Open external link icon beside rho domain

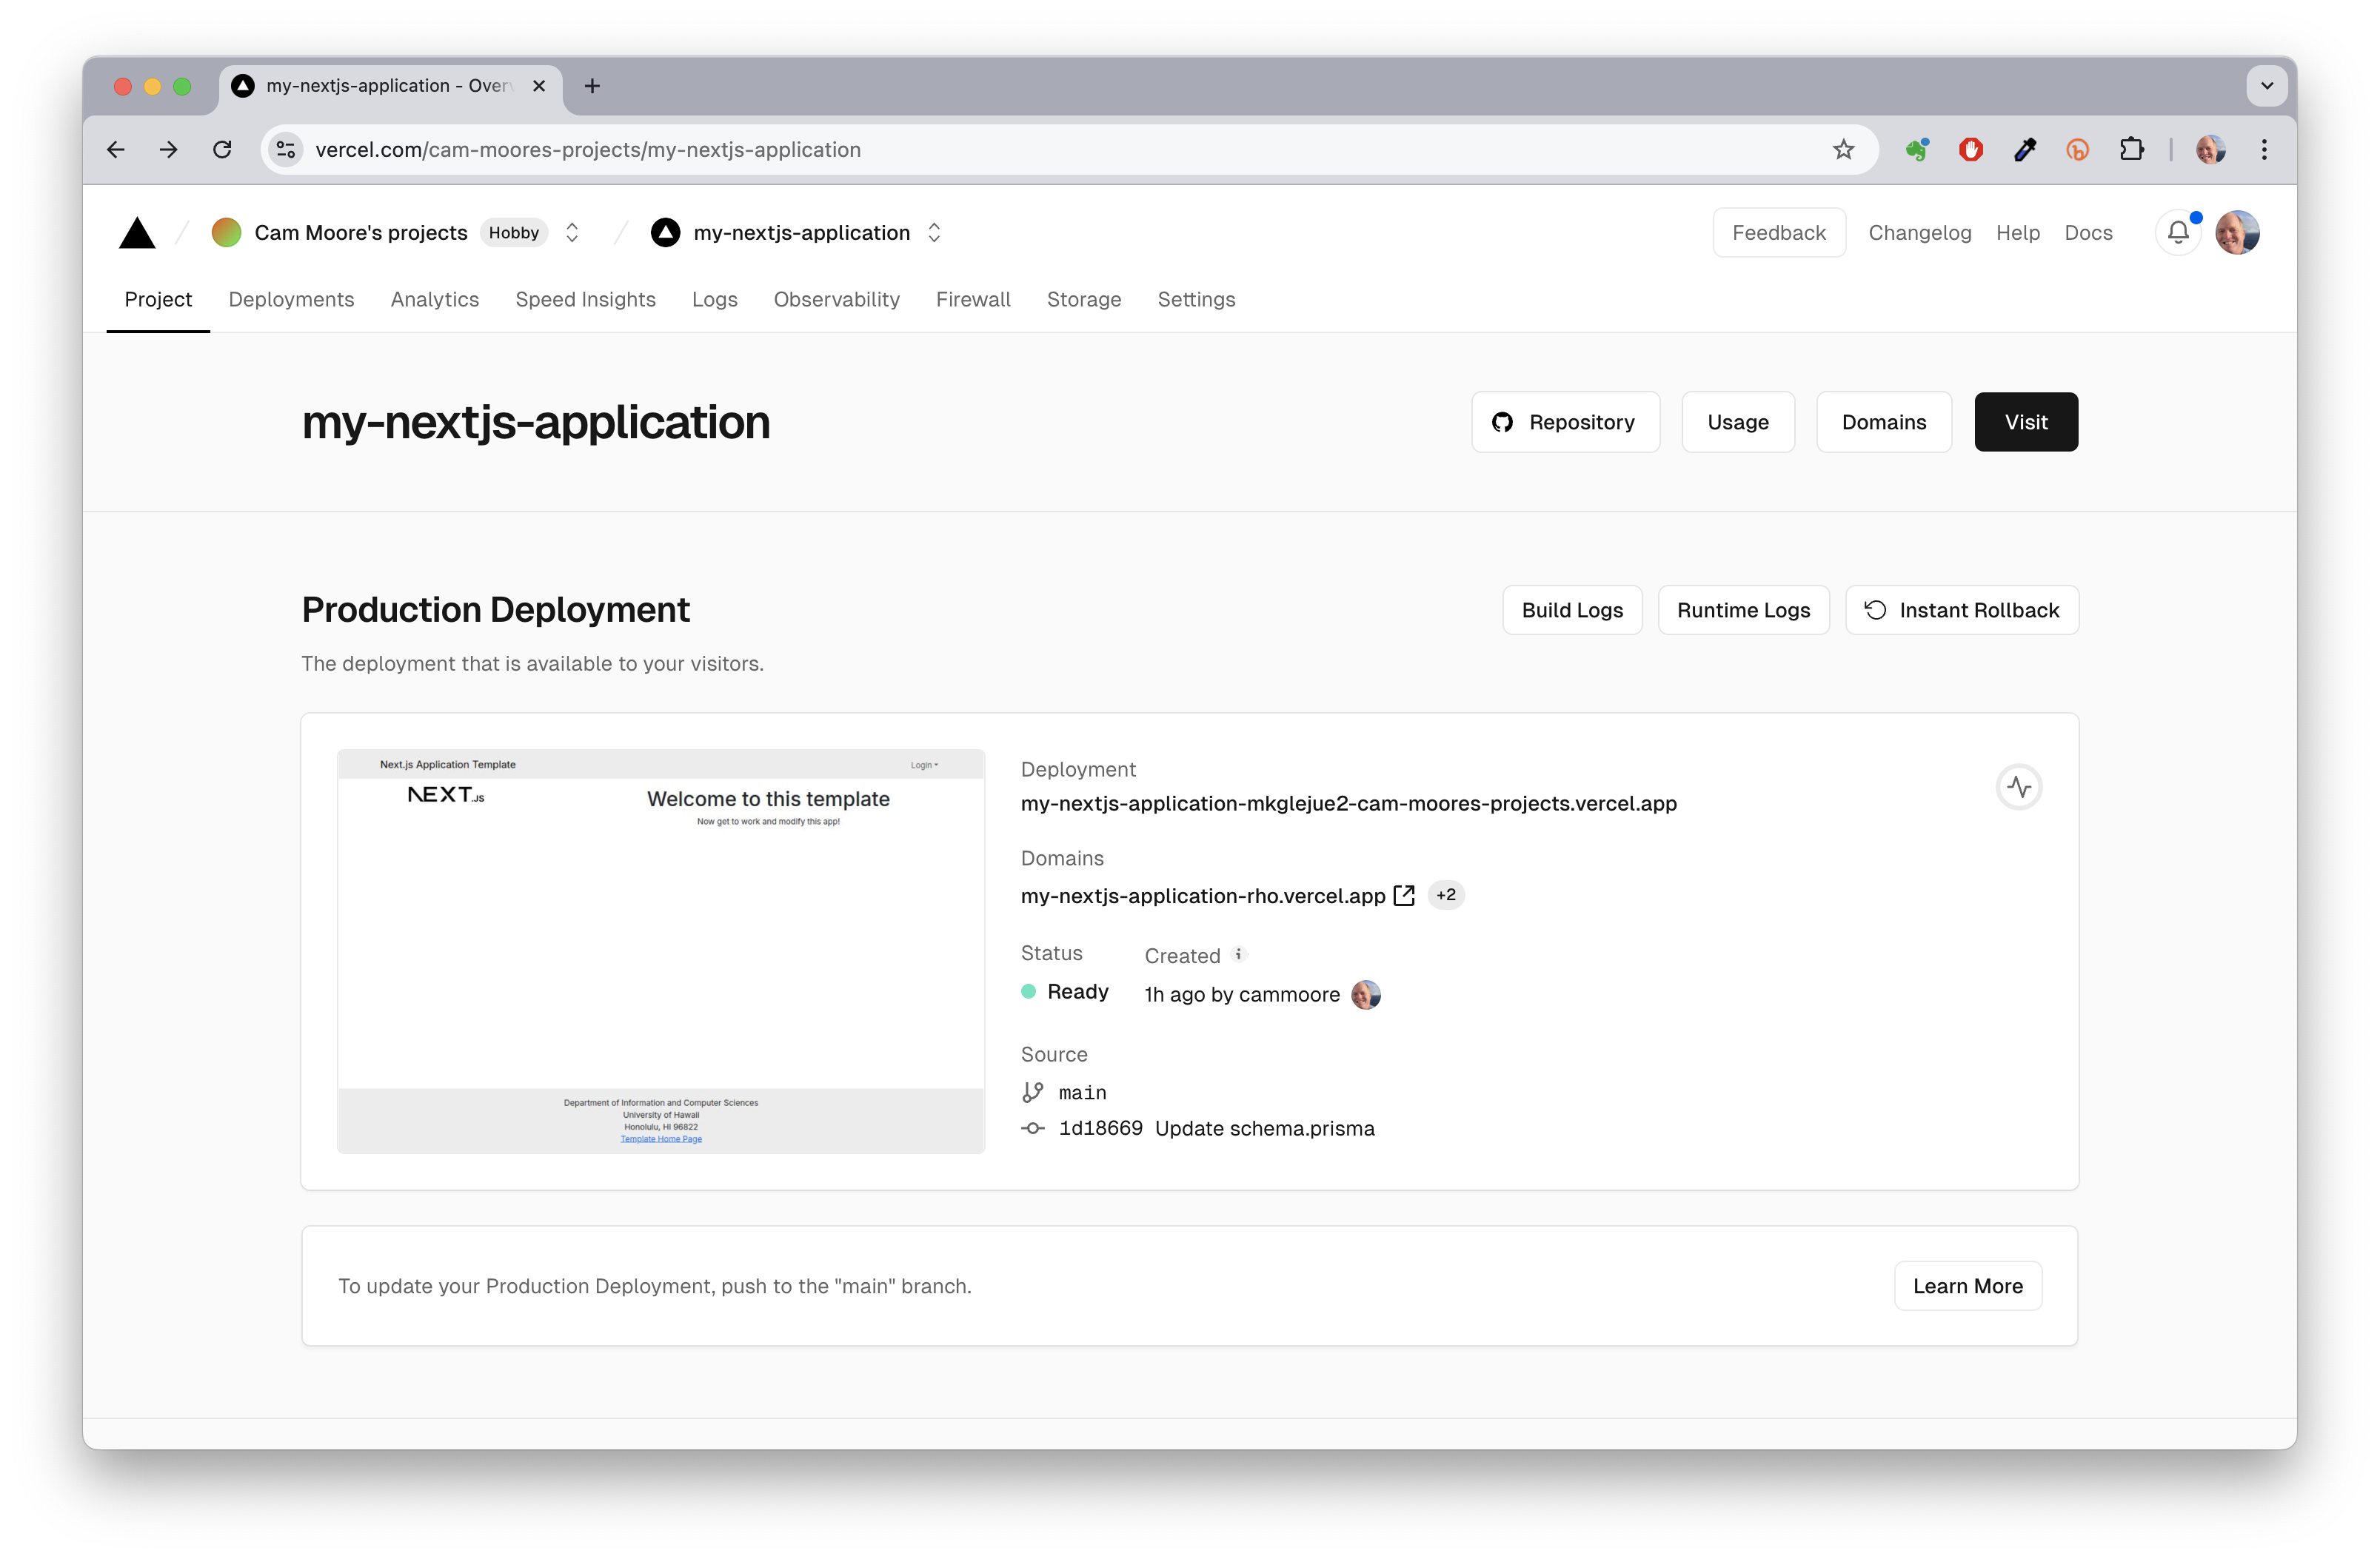pyautogui.click(x=1404, y=896)
